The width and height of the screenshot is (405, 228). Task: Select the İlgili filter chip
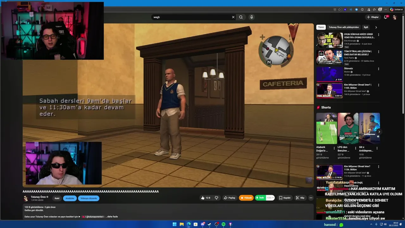click(x=366, y=27)
